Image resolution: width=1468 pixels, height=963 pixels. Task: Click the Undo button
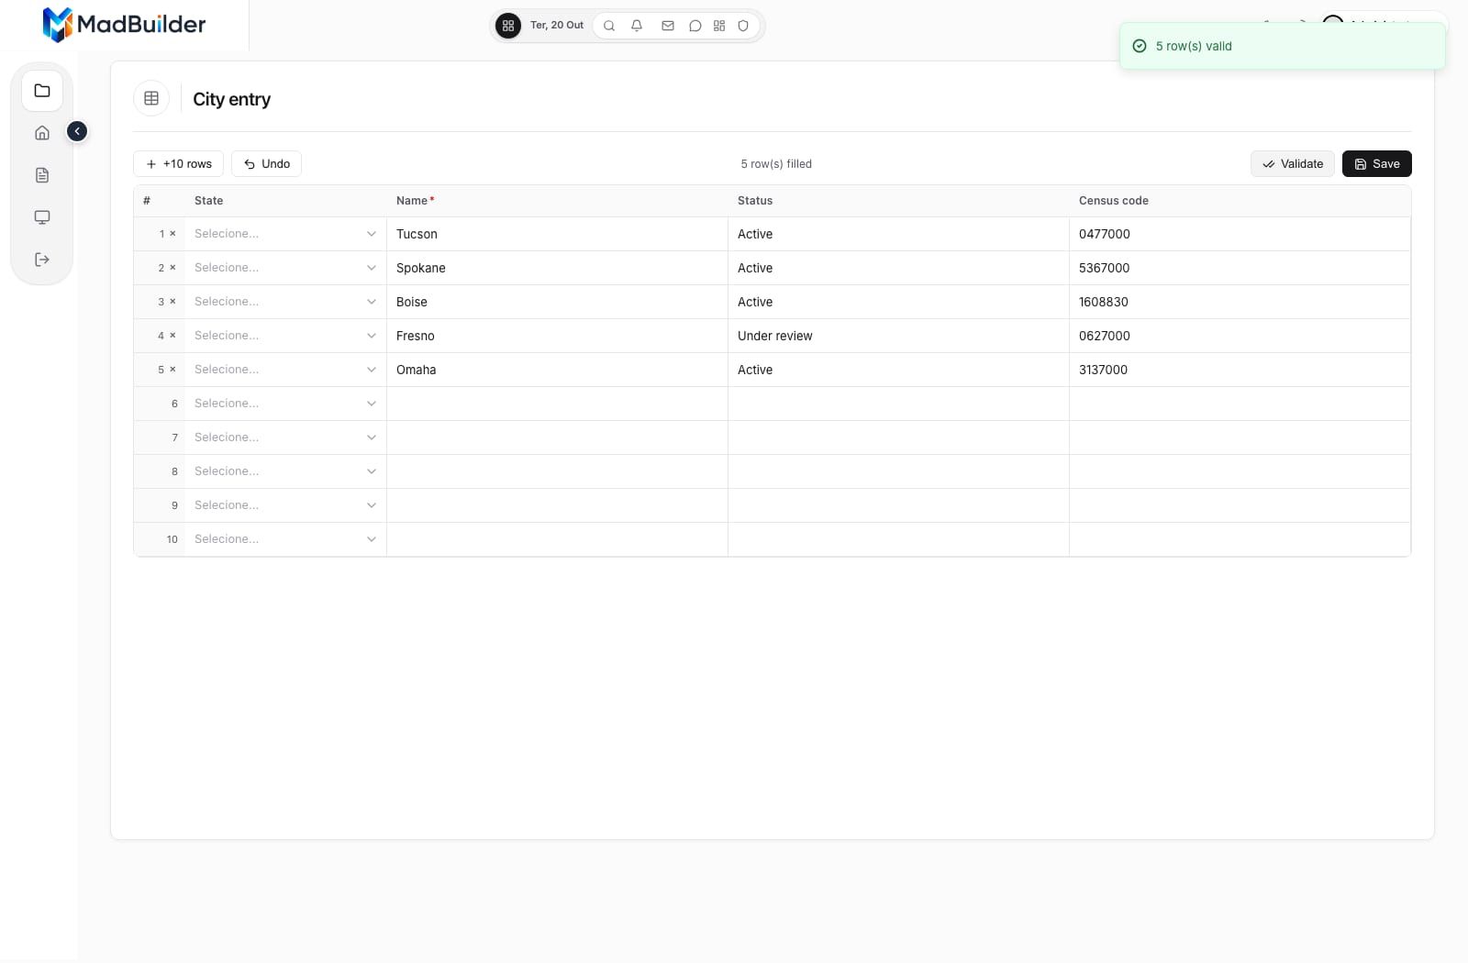[x=267, y=164]
